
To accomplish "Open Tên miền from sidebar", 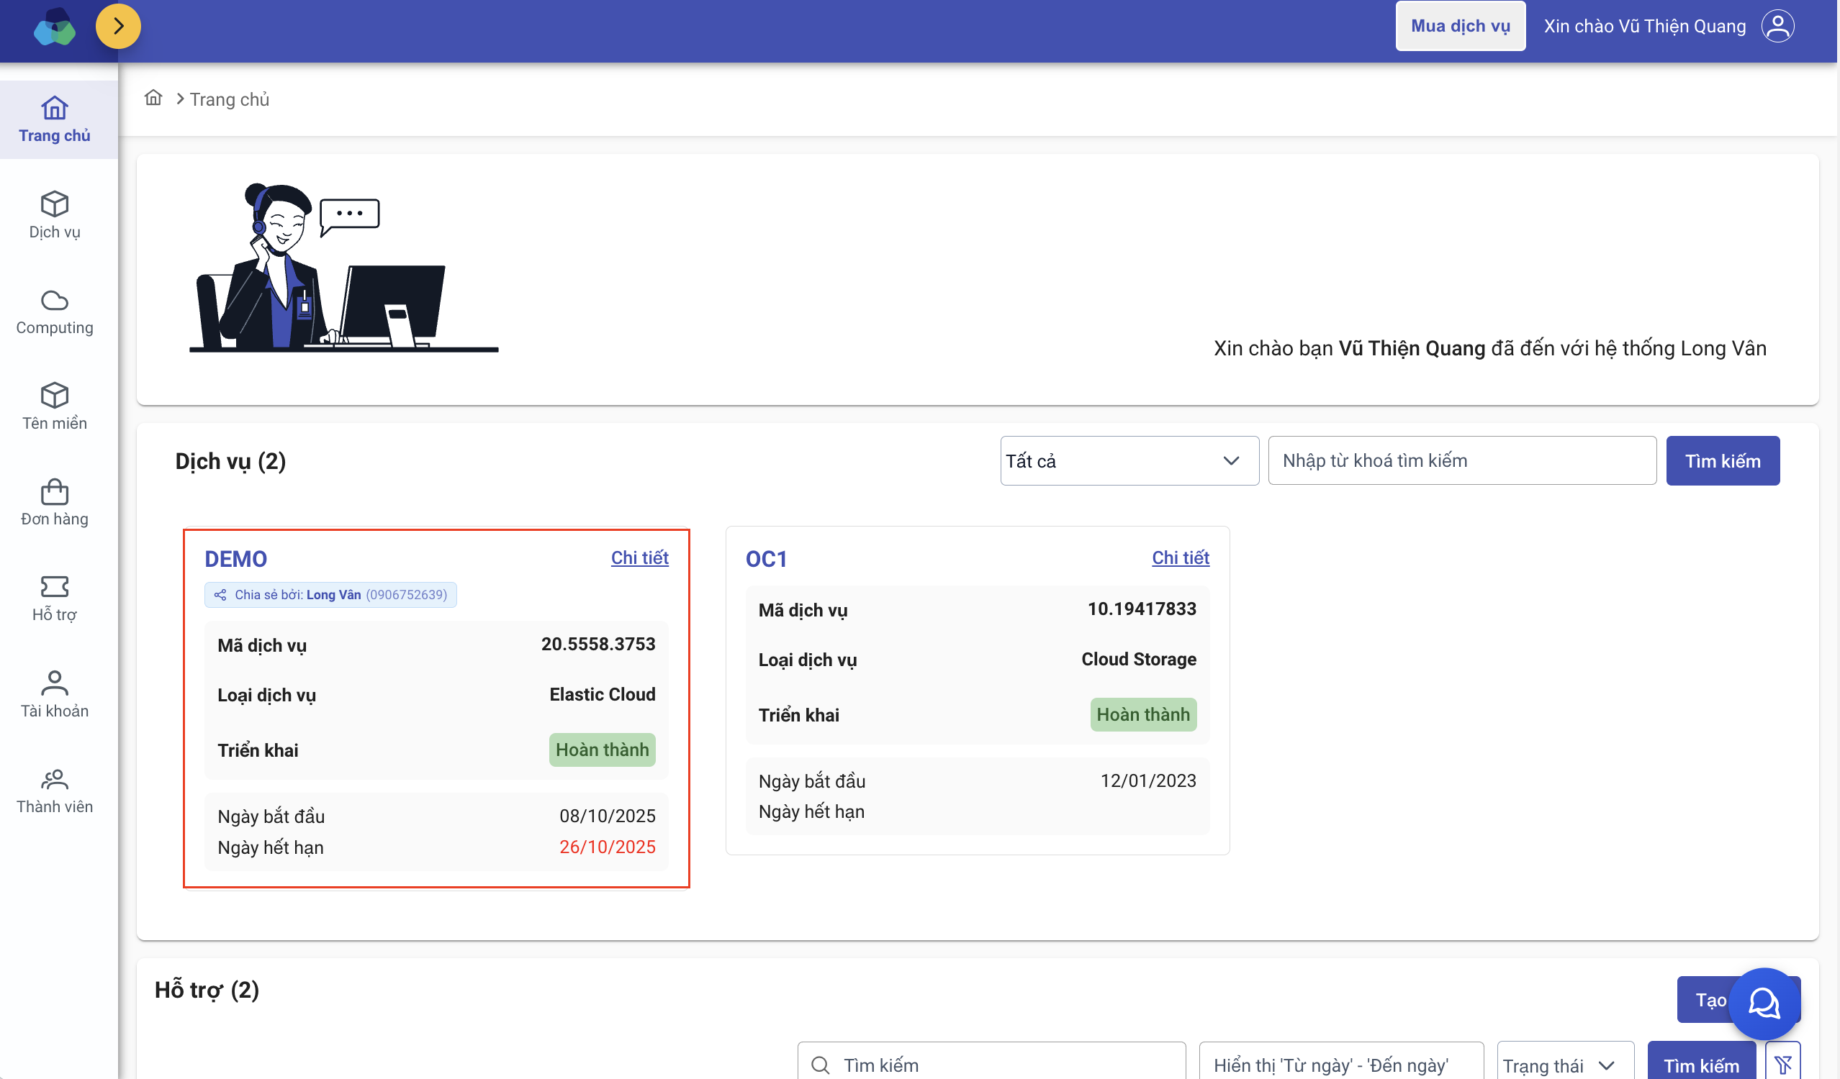I will click(55, 406).
